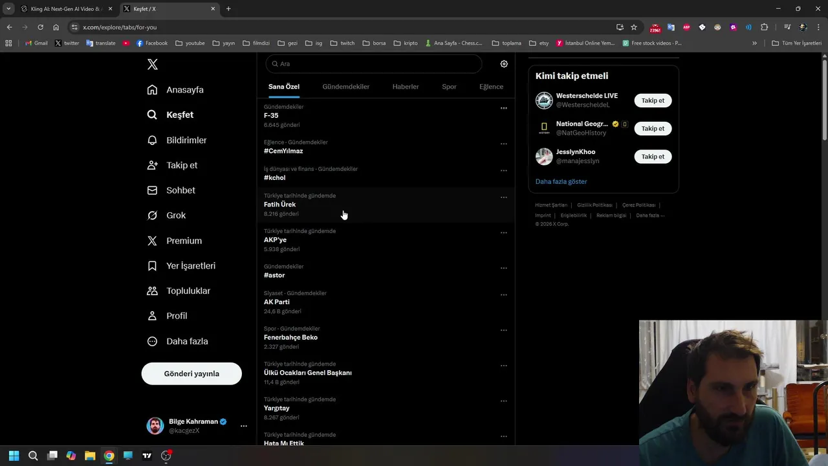Open TradingView from the taskbar
The width and height of the screenshot is (828, 466).
(x=147, y=456)
